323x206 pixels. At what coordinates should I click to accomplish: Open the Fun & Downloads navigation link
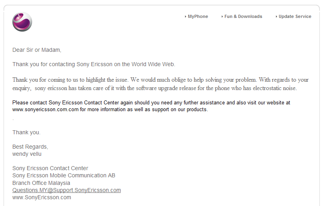click(243, 16)
